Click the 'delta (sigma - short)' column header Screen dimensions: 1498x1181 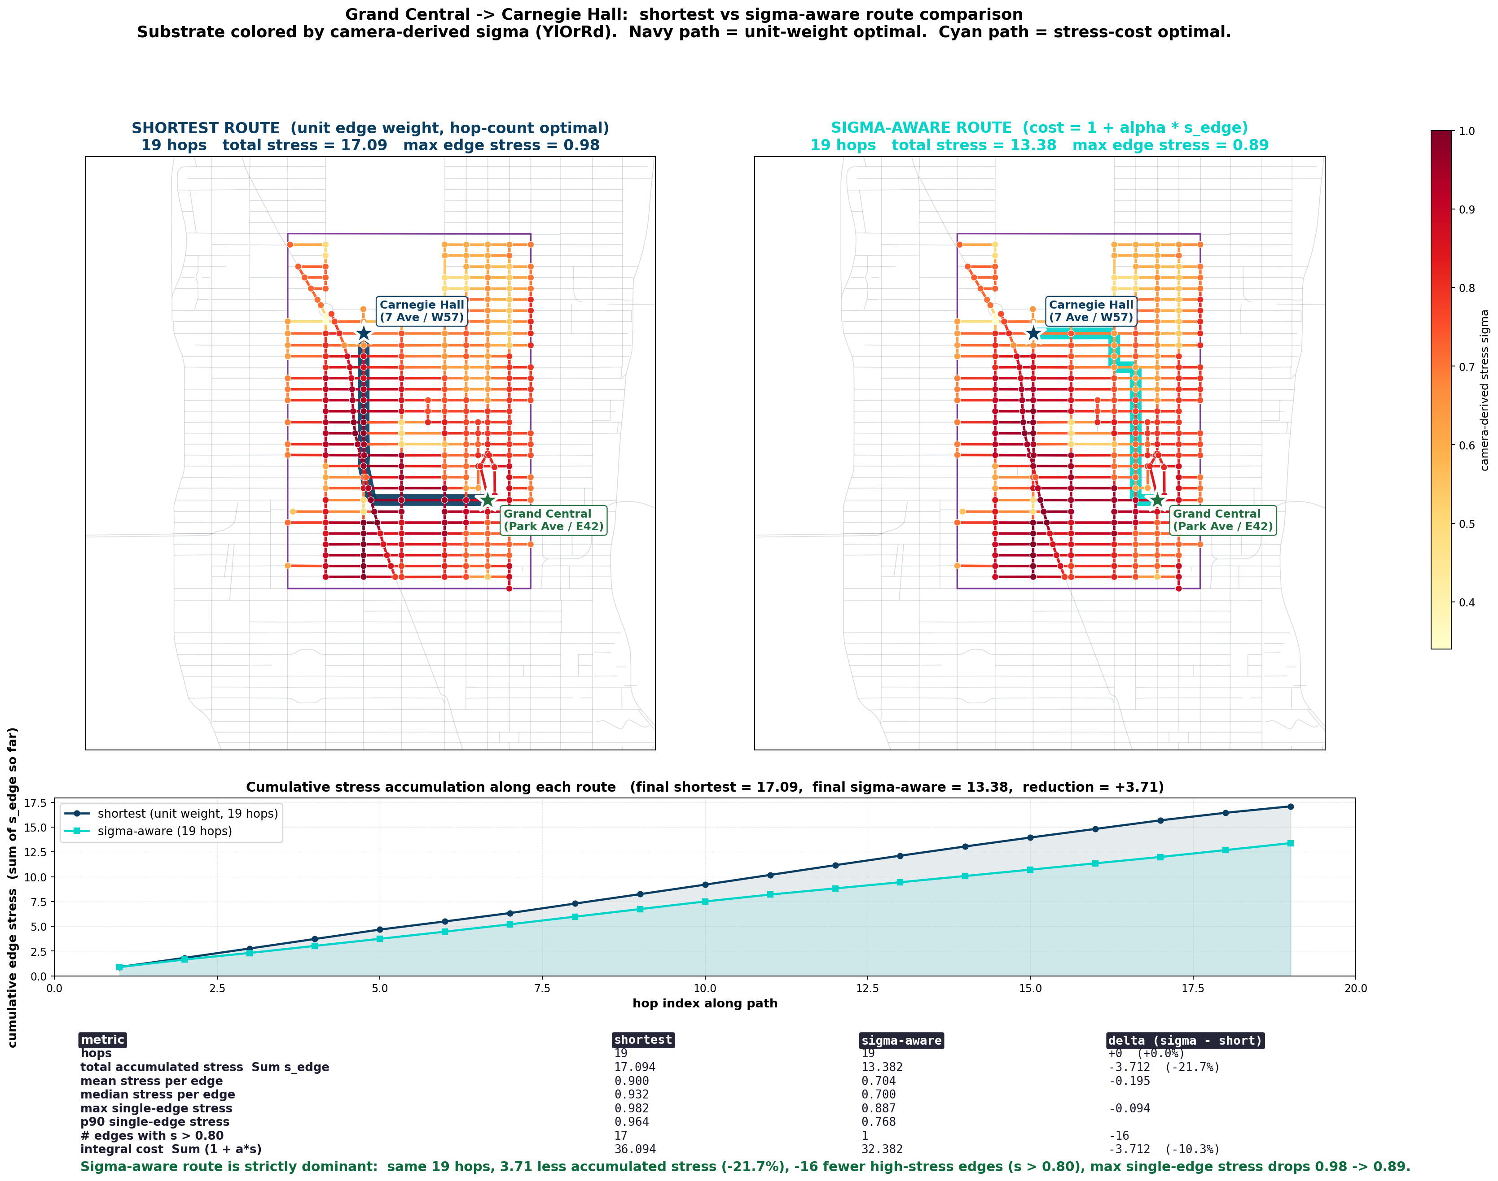tap(1185, 1041)
